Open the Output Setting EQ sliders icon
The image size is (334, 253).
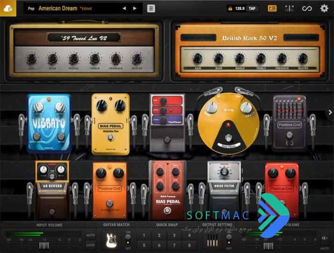coord(212,240)
